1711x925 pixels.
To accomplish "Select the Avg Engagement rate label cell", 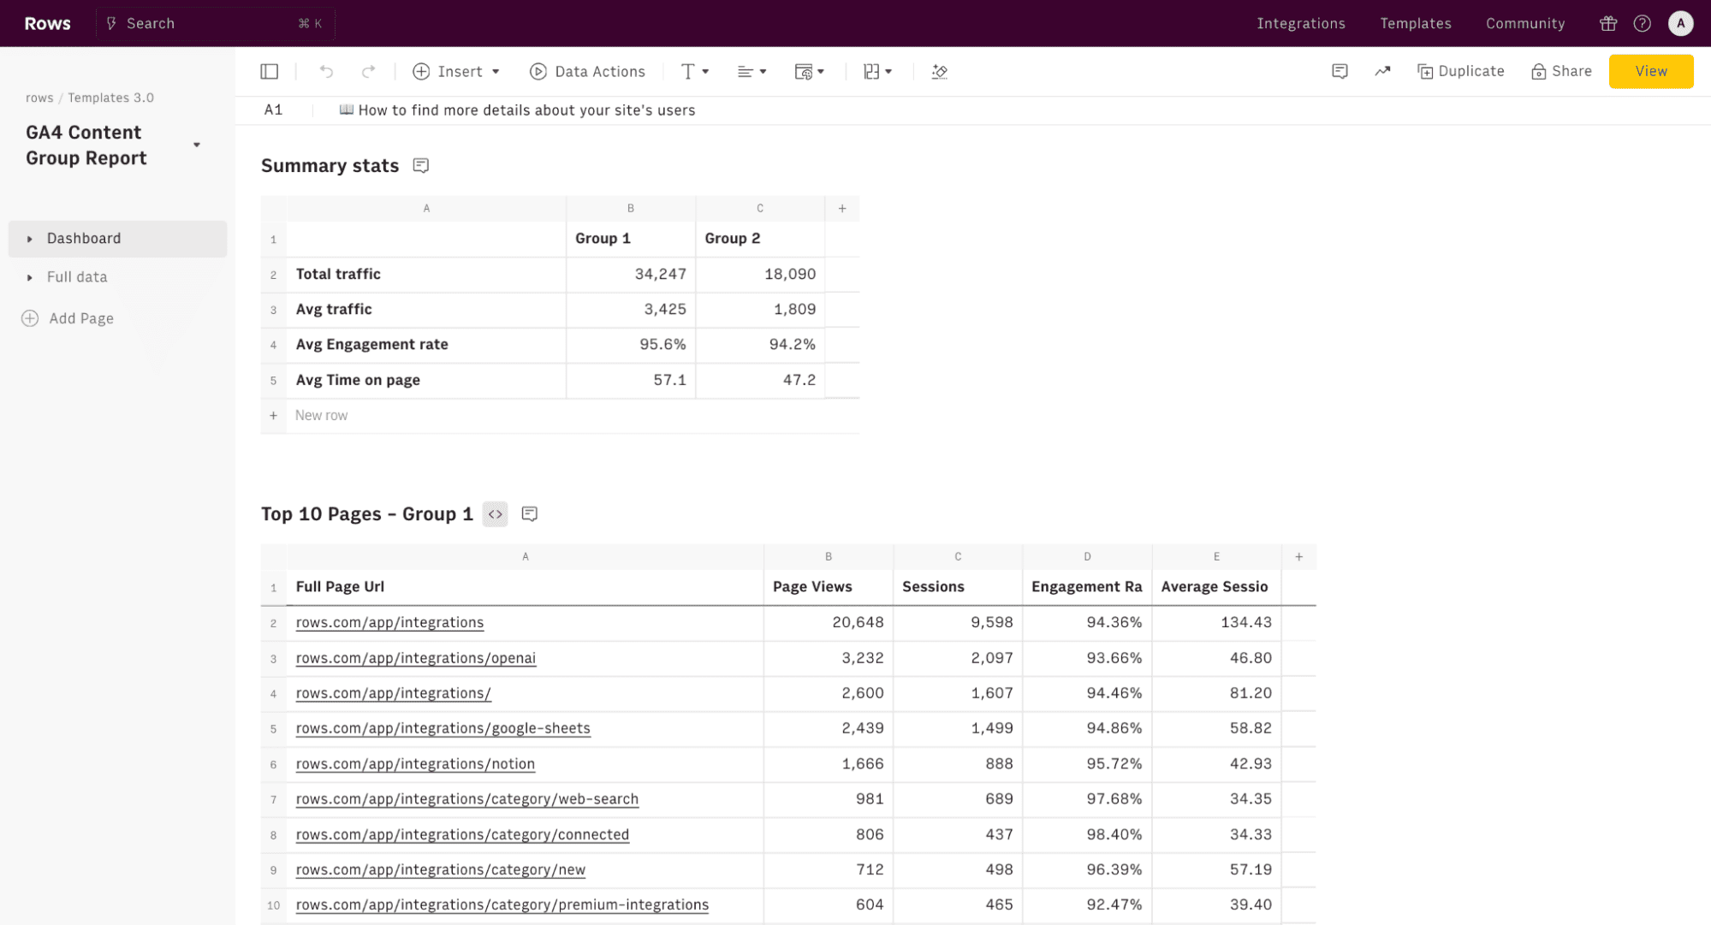I will tap(426, 345).
